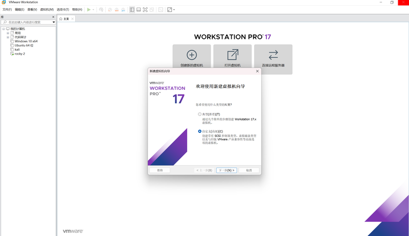Click the 欢迎使用新建虚拟机向导 heading
Viewport: 409px width, 236px height.
(220, 86)
